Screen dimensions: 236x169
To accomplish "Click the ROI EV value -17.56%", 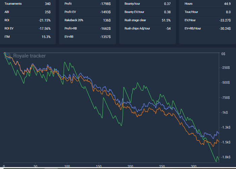I will point(45,29).
